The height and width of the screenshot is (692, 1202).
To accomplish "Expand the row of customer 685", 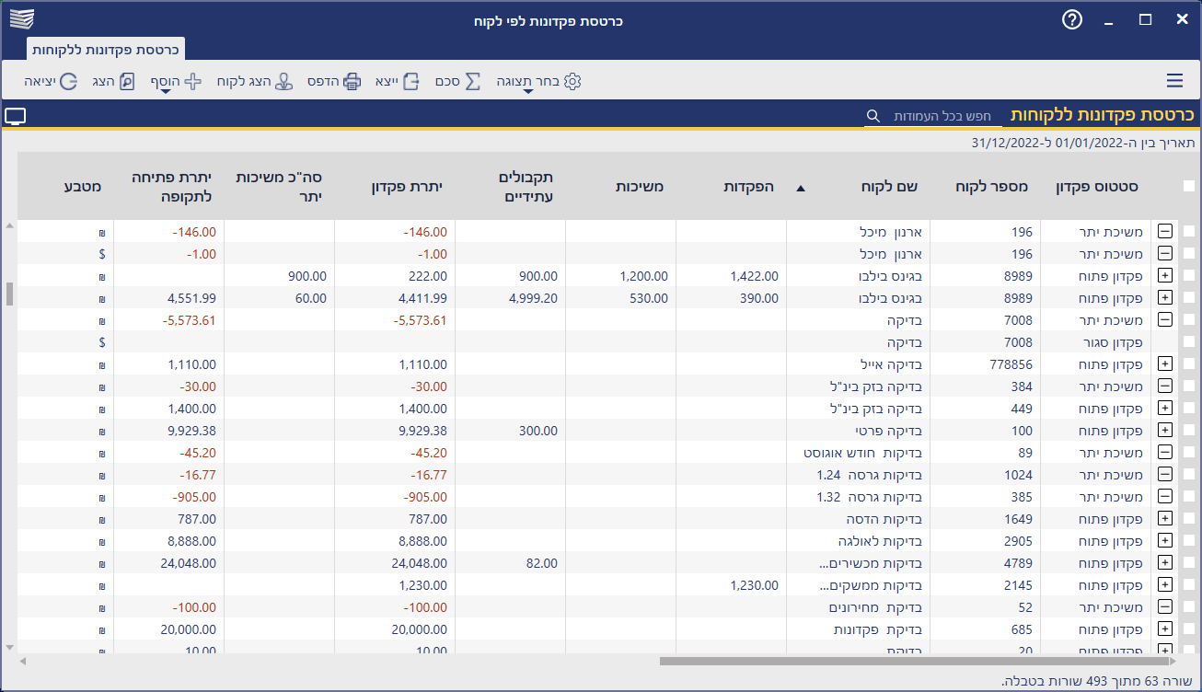I will (1164, 629).
